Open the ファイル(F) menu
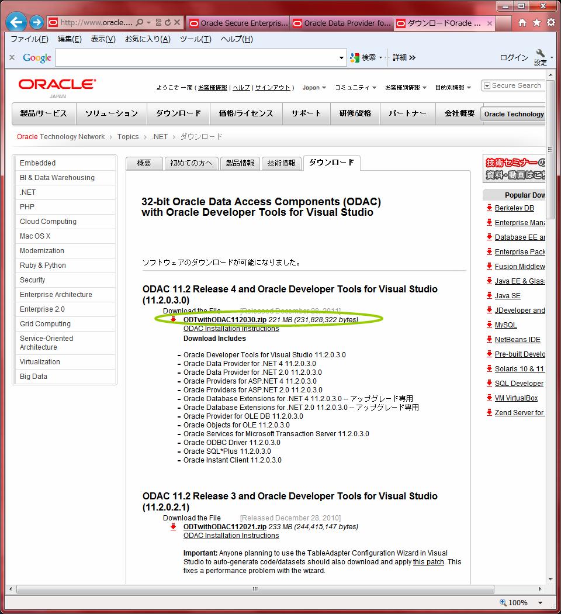Image resolution: width=561 pixels, height=614 pixels. click(29, 39)
